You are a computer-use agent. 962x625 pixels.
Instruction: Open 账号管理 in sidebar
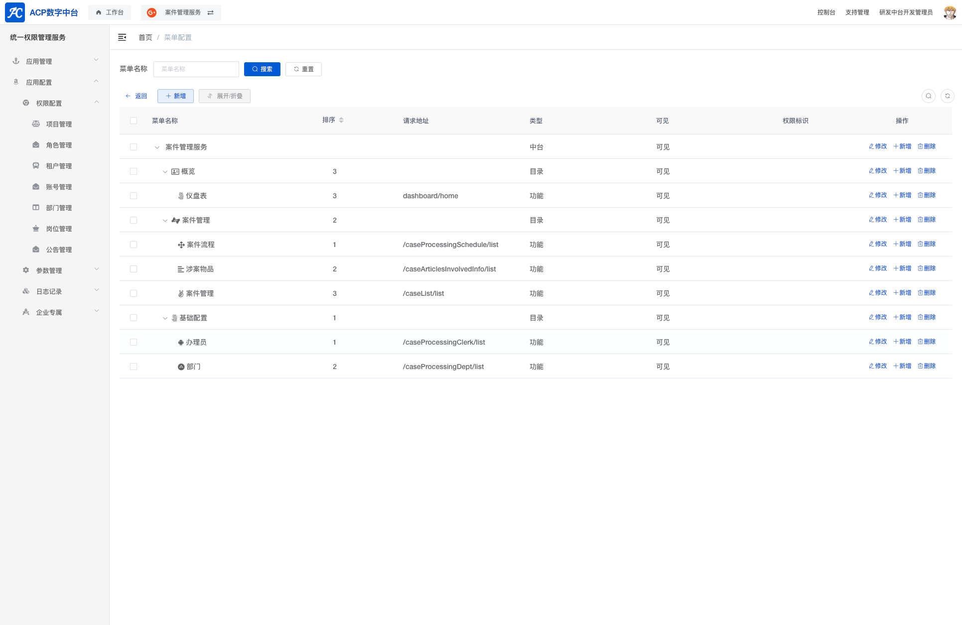point(59,187)
